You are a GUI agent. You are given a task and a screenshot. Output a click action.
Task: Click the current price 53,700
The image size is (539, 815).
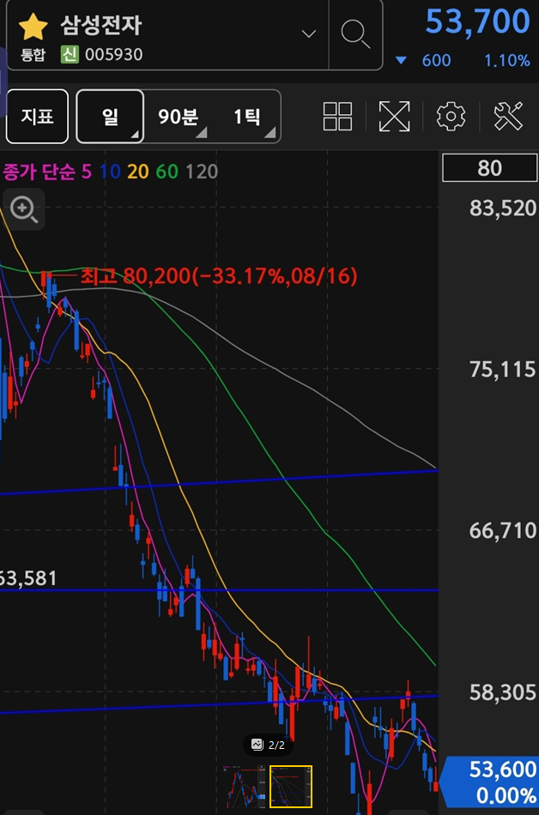coord(478,21)
